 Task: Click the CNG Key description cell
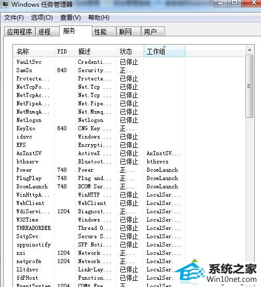[94, 128]
